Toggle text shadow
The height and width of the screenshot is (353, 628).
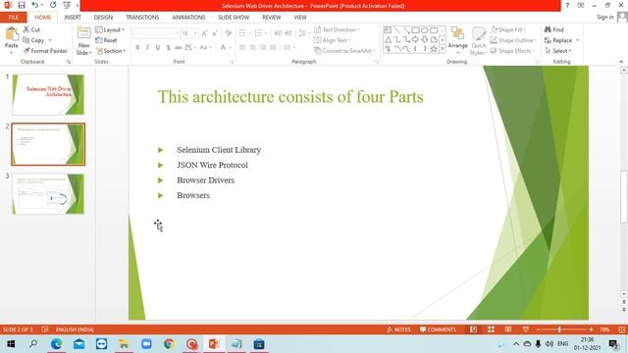tap(168, 47)
